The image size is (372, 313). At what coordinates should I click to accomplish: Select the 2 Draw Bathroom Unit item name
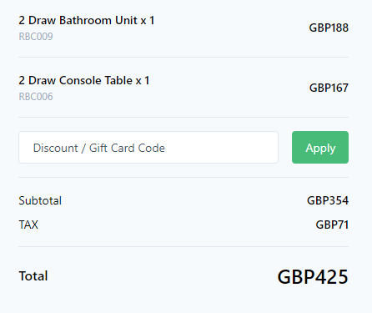coord(78,20)
